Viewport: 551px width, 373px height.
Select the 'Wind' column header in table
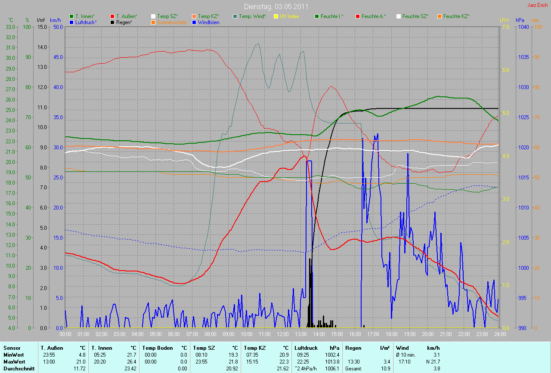402,348
